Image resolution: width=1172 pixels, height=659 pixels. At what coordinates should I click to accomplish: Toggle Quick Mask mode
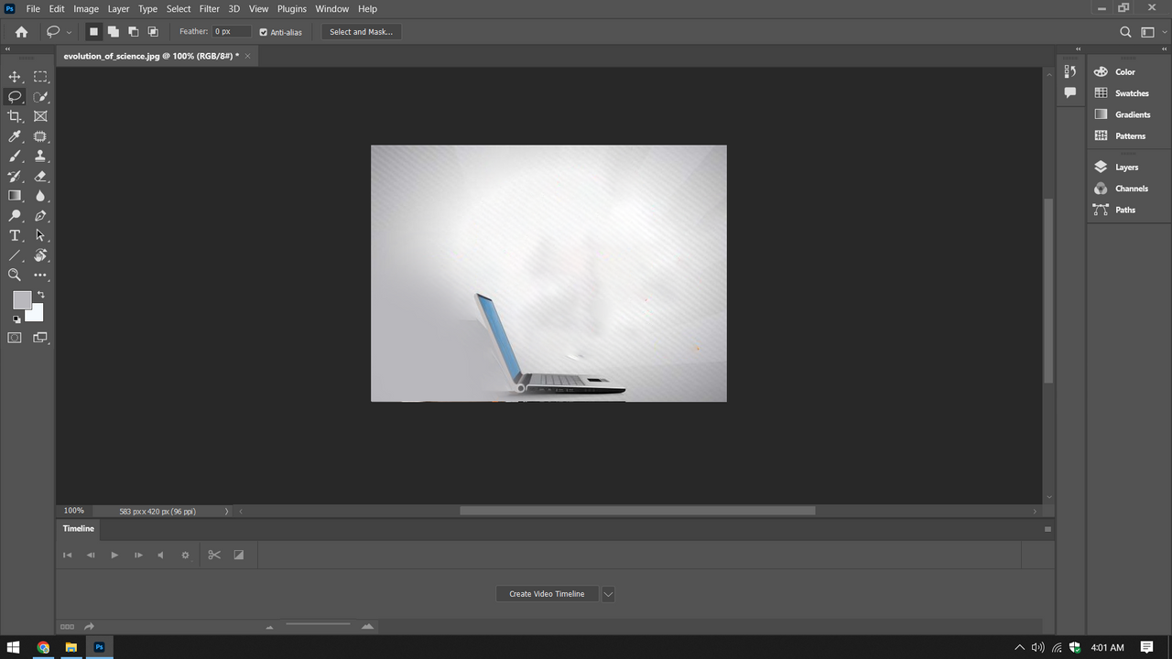(15, 338)
